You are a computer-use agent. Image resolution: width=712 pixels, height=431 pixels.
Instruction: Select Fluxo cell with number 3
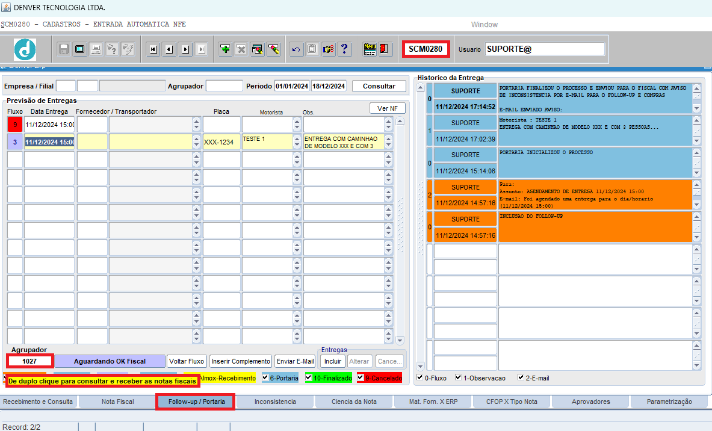(15, 142)
